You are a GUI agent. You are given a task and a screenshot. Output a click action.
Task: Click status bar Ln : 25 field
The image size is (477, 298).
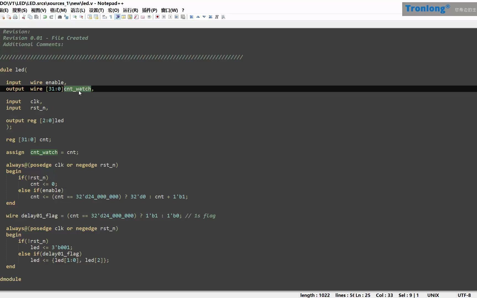[x=363, y=295]
